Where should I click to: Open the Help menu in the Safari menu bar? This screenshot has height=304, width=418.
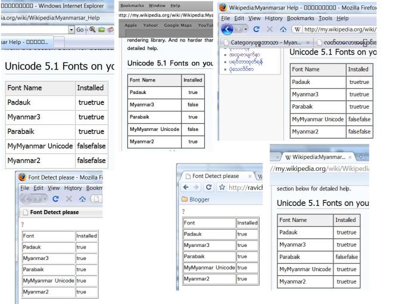pyautogui.click(x=175, y=5)
